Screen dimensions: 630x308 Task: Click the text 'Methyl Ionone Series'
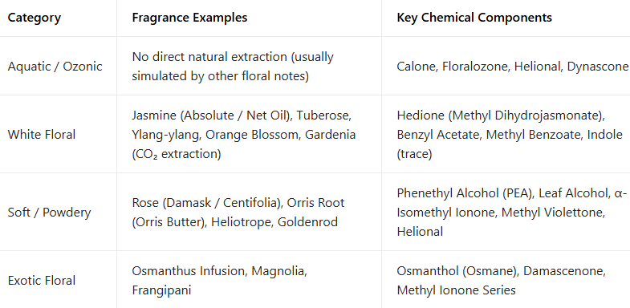click(x=456, y=290)
